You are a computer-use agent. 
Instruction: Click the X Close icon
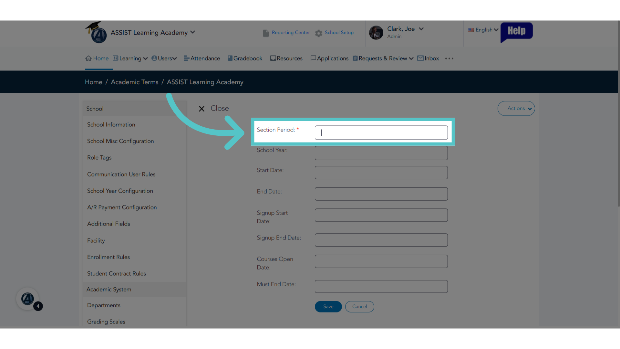pos(201,109)
